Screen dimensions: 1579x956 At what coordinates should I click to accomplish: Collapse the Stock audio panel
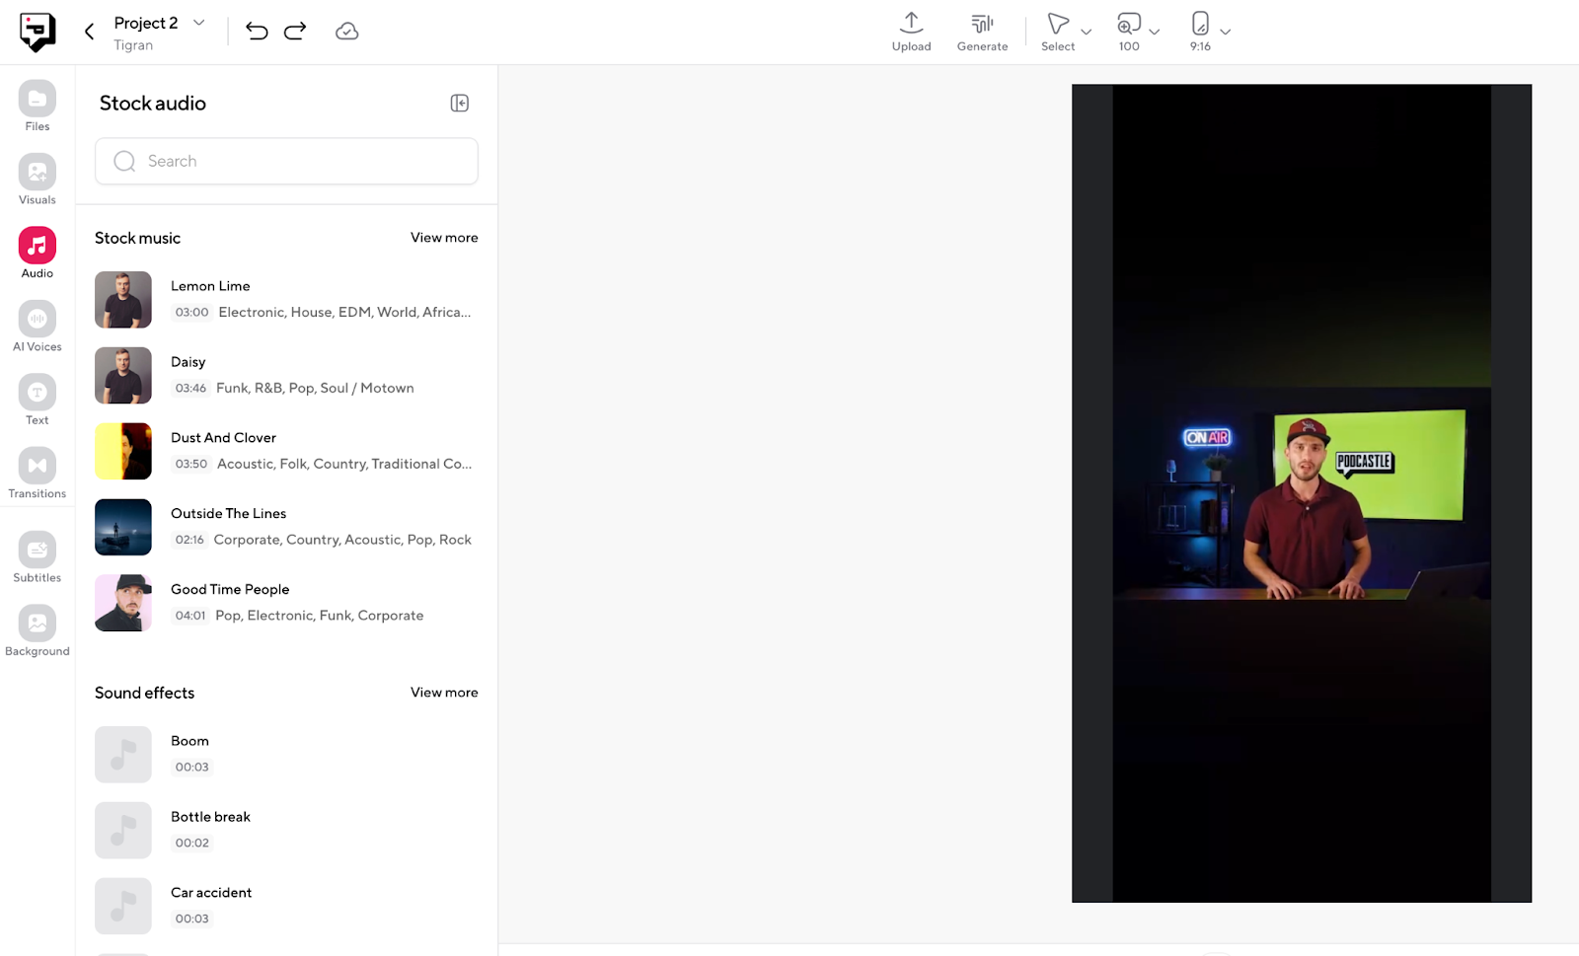tap(460, 104)
